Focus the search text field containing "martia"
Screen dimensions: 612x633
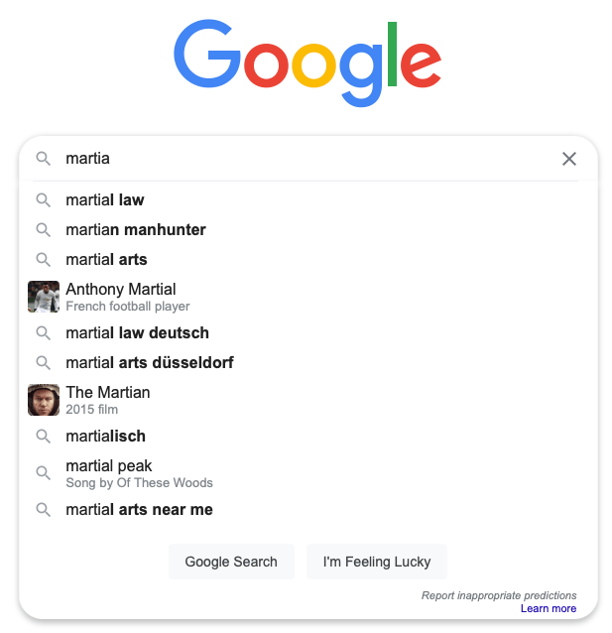[298, 159]
